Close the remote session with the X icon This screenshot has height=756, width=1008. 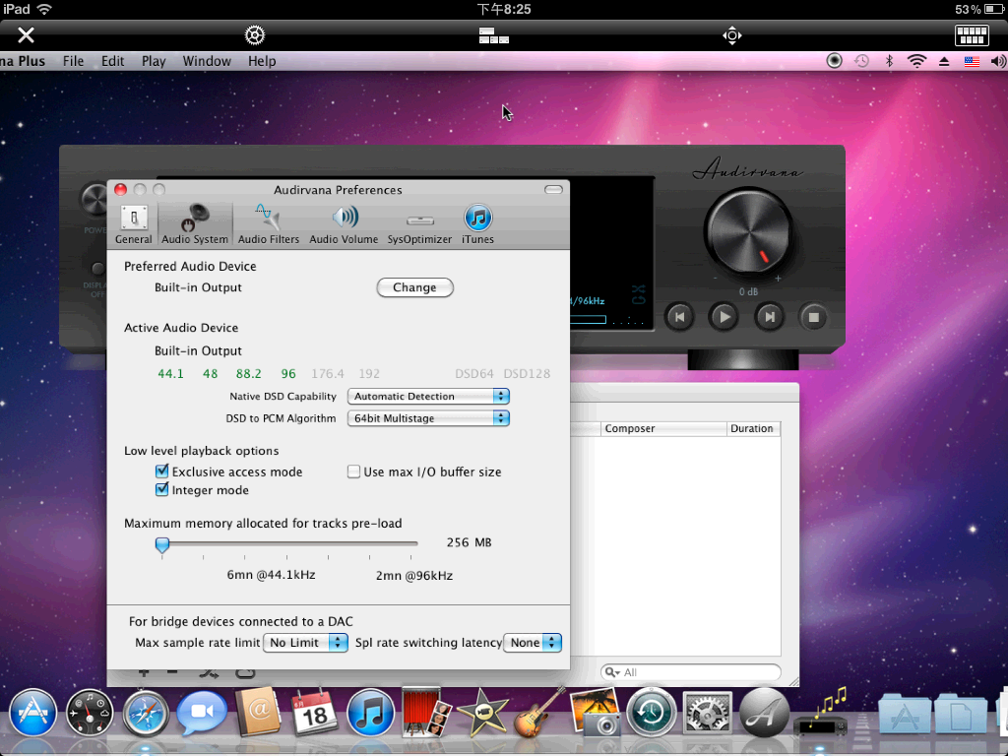26,34
